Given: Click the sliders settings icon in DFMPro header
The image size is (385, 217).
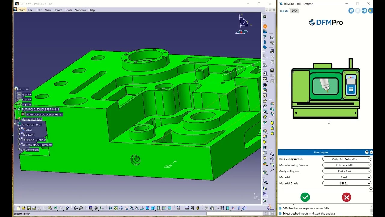Looking at the screenshot, I should (364, 11).
